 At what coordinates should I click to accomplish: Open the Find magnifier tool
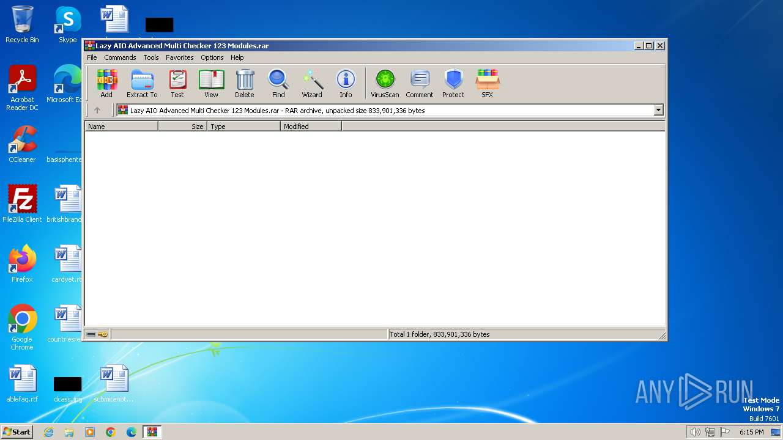[278, 83]
